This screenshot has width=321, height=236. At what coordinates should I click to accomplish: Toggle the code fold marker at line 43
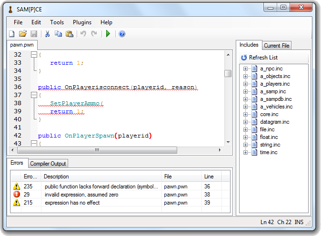34,143
